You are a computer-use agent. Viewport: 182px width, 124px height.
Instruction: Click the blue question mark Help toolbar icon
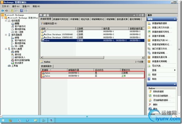(x=22, y=11)
